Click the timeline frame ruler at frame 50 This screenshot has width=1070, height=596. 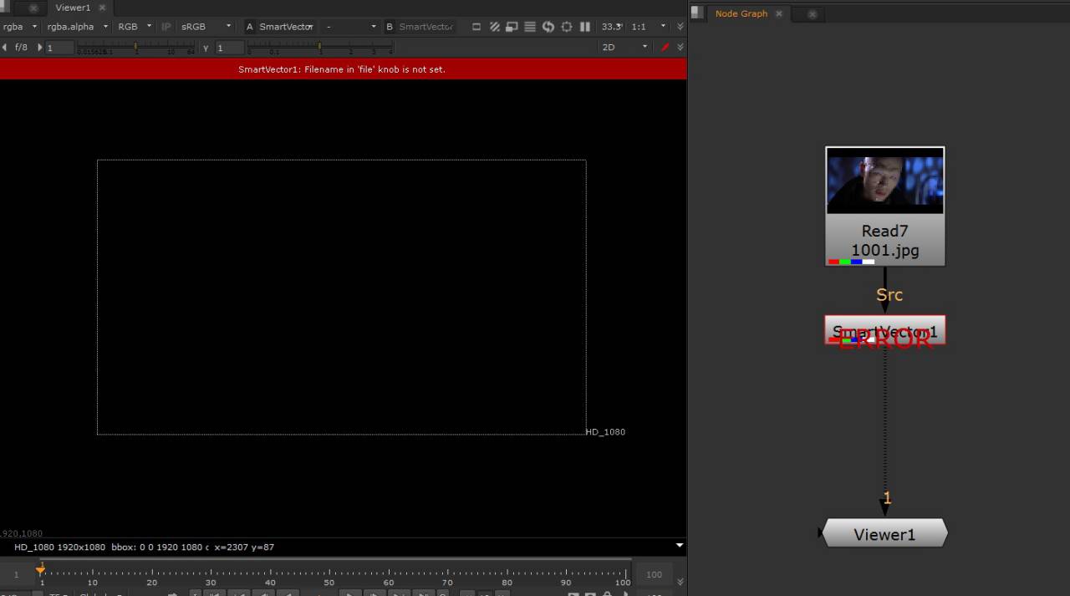pyautogui.click(x=329, y=573)
